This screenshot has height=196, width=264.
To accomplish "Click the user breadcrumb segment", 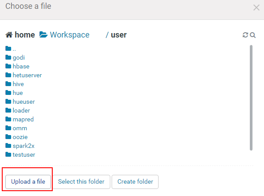I will click(x=119, y=35).
